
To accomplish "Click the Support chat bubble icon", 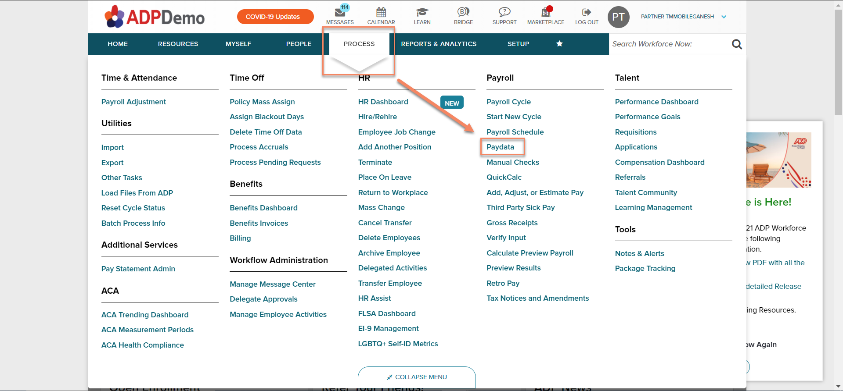I will coord(504,12).
